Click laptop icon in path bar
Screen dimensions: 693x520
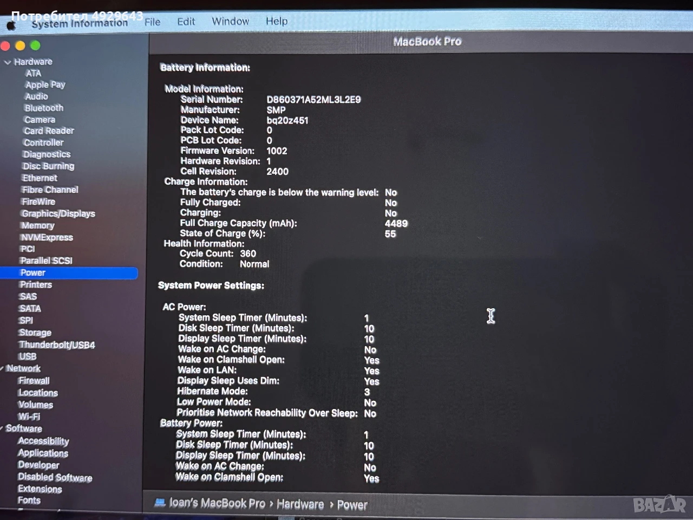point(160,503)
